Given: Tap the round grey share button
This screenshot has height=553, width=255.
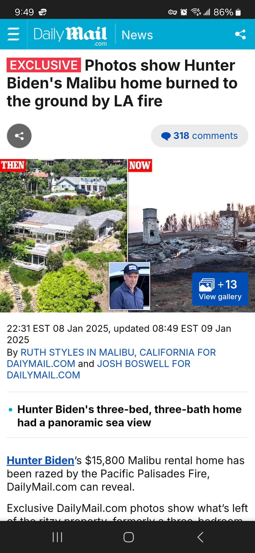Looking at the screenshot, I should pyautogui.click(x=19, y=136).
